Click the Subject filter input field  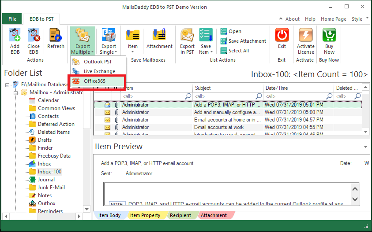tap(224, 96)
